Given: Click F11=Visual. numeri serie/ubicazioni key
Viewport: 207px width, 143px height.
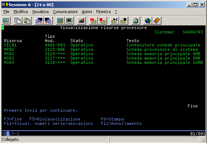Looking at the screenshot, I should (48, 123).
